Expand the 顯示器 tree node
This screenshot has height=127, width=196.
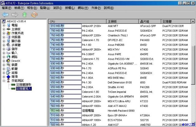pos(4,41)
